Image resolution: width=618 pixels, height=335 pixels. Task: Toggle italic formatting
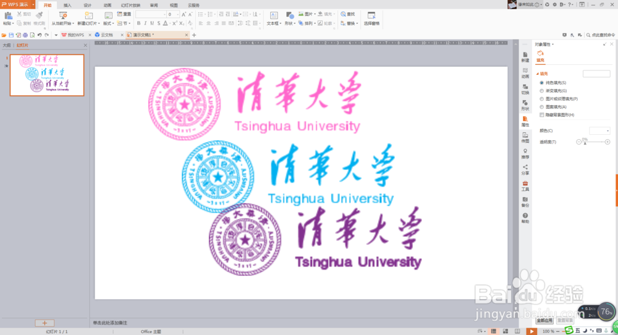coord(145,23)
